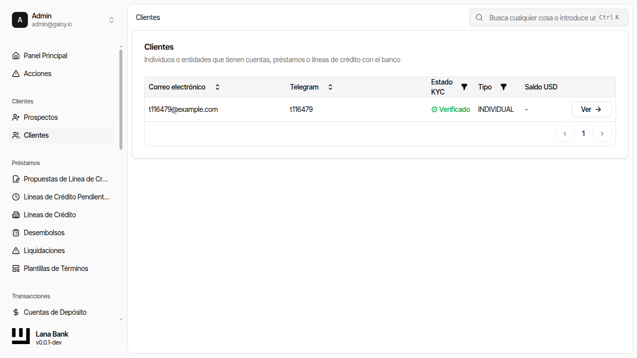Click the Acciones warning triangle icon
637x358 pixels.
pyautogui.click(x=16, y=74)
